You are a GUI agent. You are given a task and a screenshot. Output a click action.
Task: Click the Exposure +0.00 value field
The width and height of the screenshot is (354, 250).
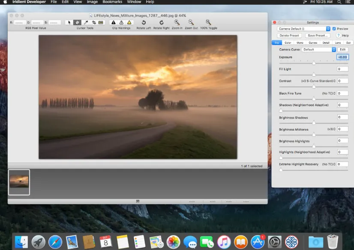pyautogui.click(x=342, y=57)
